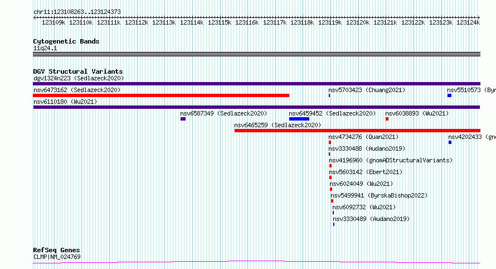Viewport: 496px width, 269px height.
Task: Open the nsv6473162 (Sedlazeck2020) label
Action: click(77, 90)
